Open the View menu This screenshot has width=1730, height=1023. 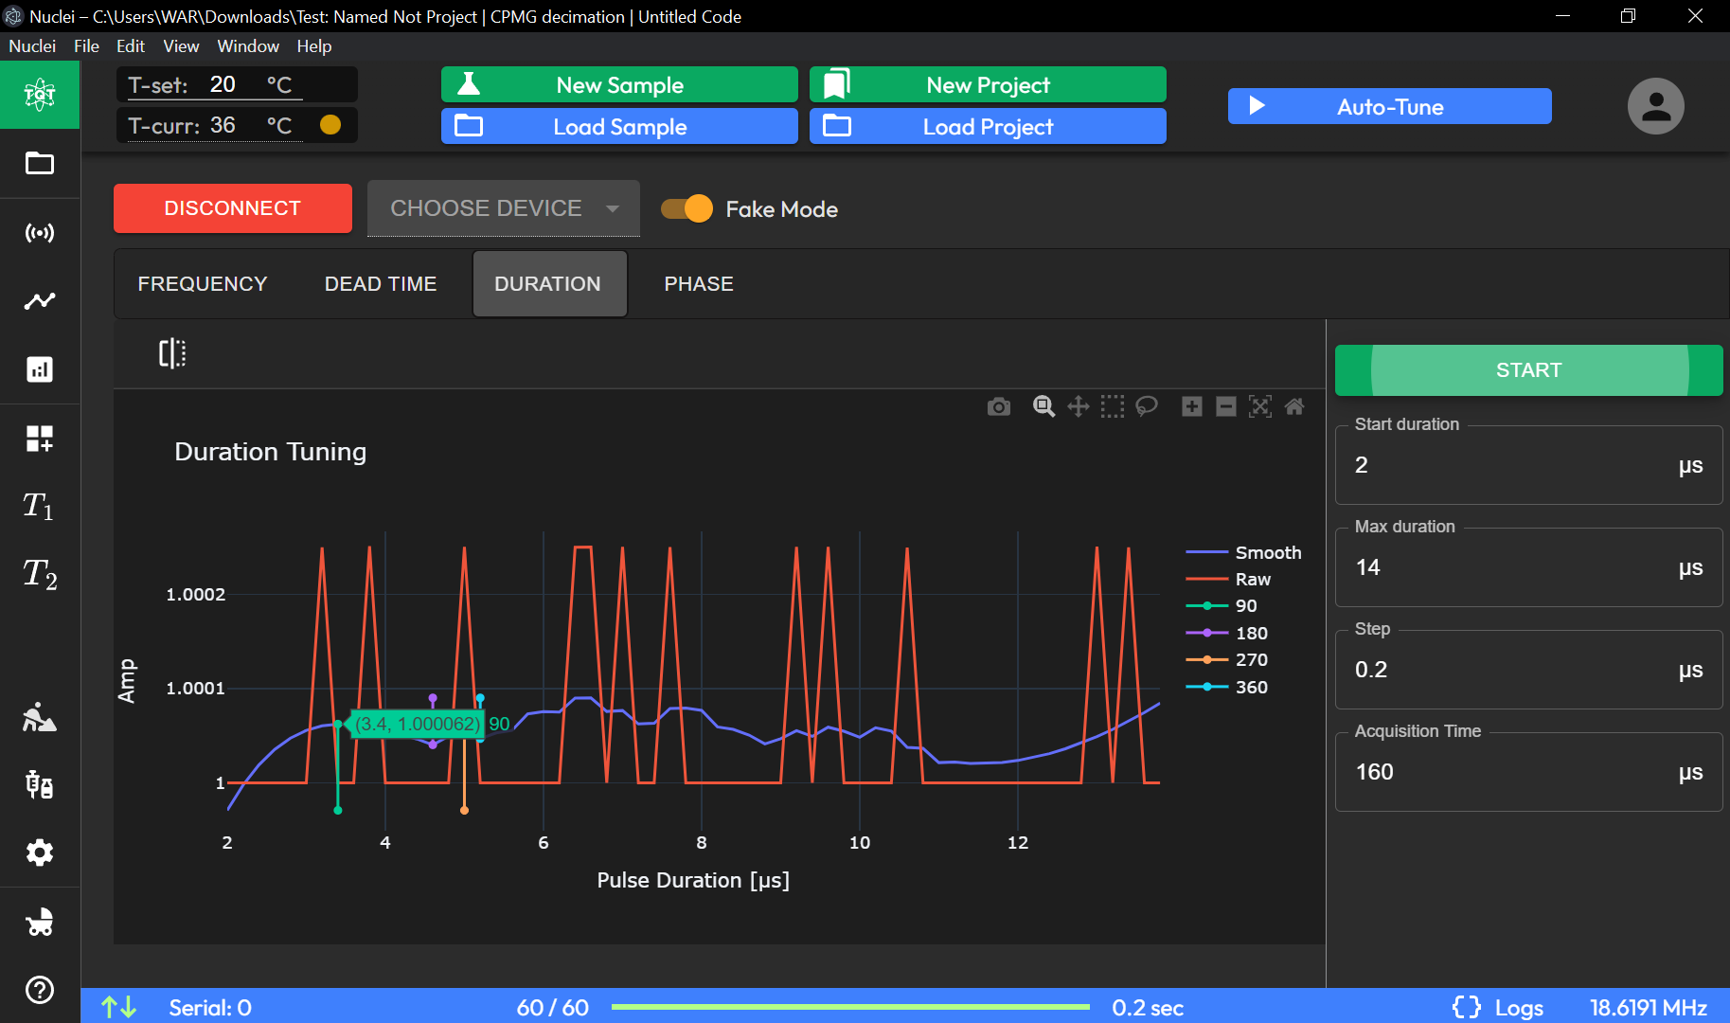point(181,45)
